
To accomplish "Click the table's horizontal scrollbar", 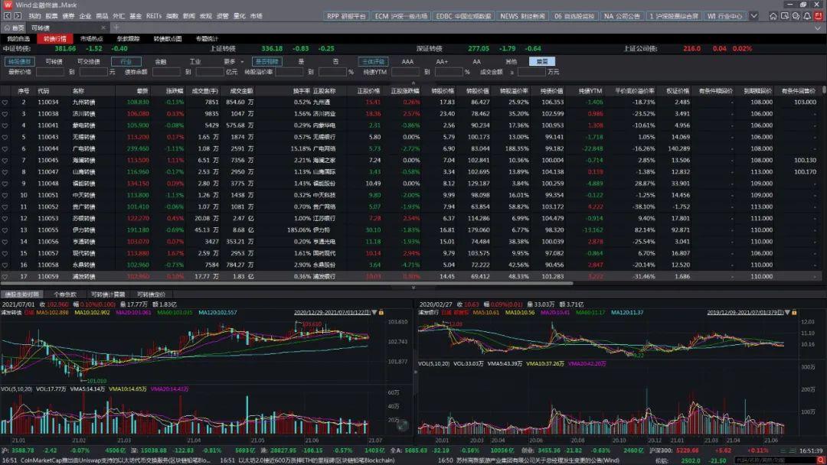I will tap(286, 283).
